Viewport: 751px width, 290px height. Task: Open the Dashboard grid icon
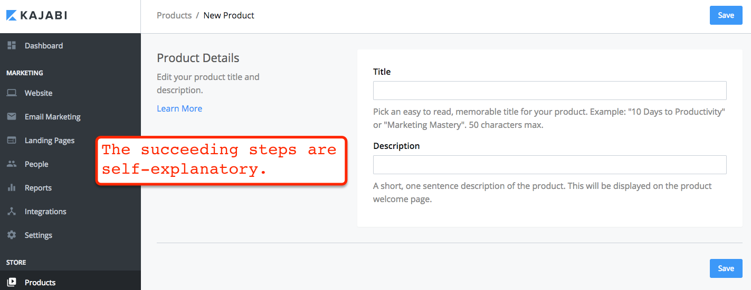12,45
